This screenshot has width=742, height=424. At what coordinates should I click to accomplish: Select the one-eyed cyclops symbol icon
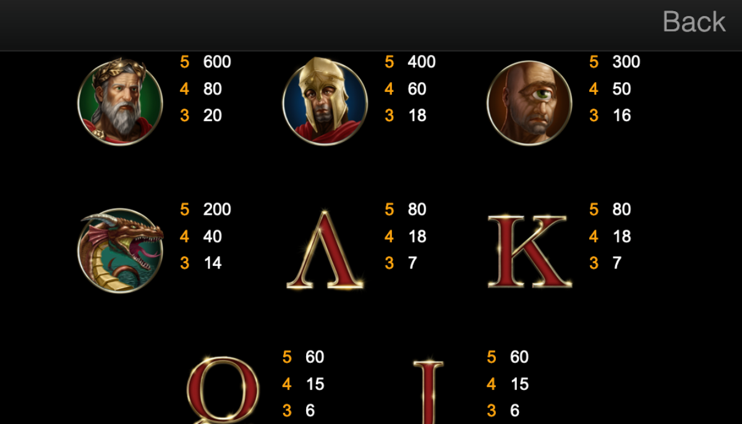point(529,102)
